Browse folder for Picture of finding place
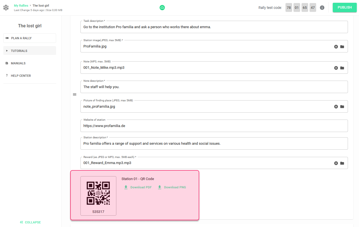Viewport: 359px width, 227px height. [x=342, y=107]
